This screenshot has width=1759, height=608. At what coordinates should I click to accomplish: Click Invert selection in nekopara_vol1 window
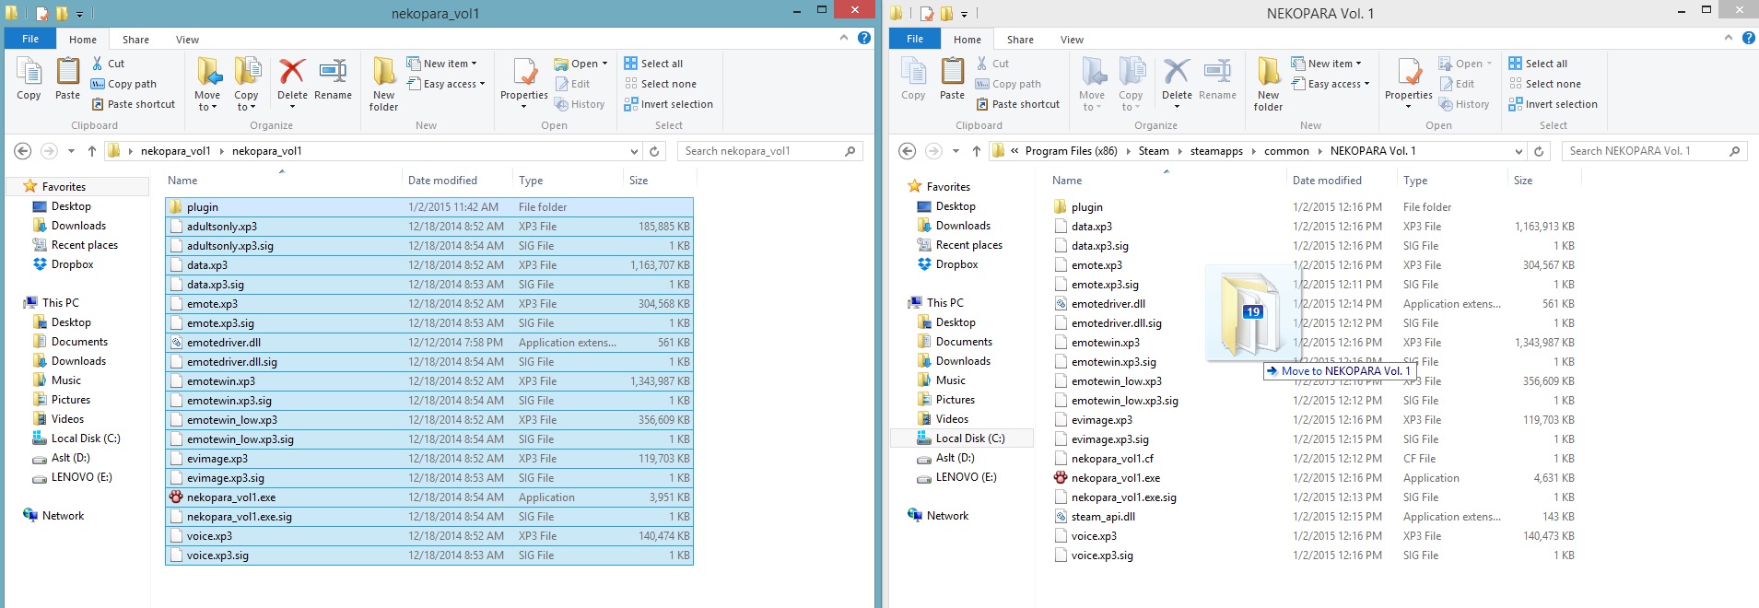[668, 104]
